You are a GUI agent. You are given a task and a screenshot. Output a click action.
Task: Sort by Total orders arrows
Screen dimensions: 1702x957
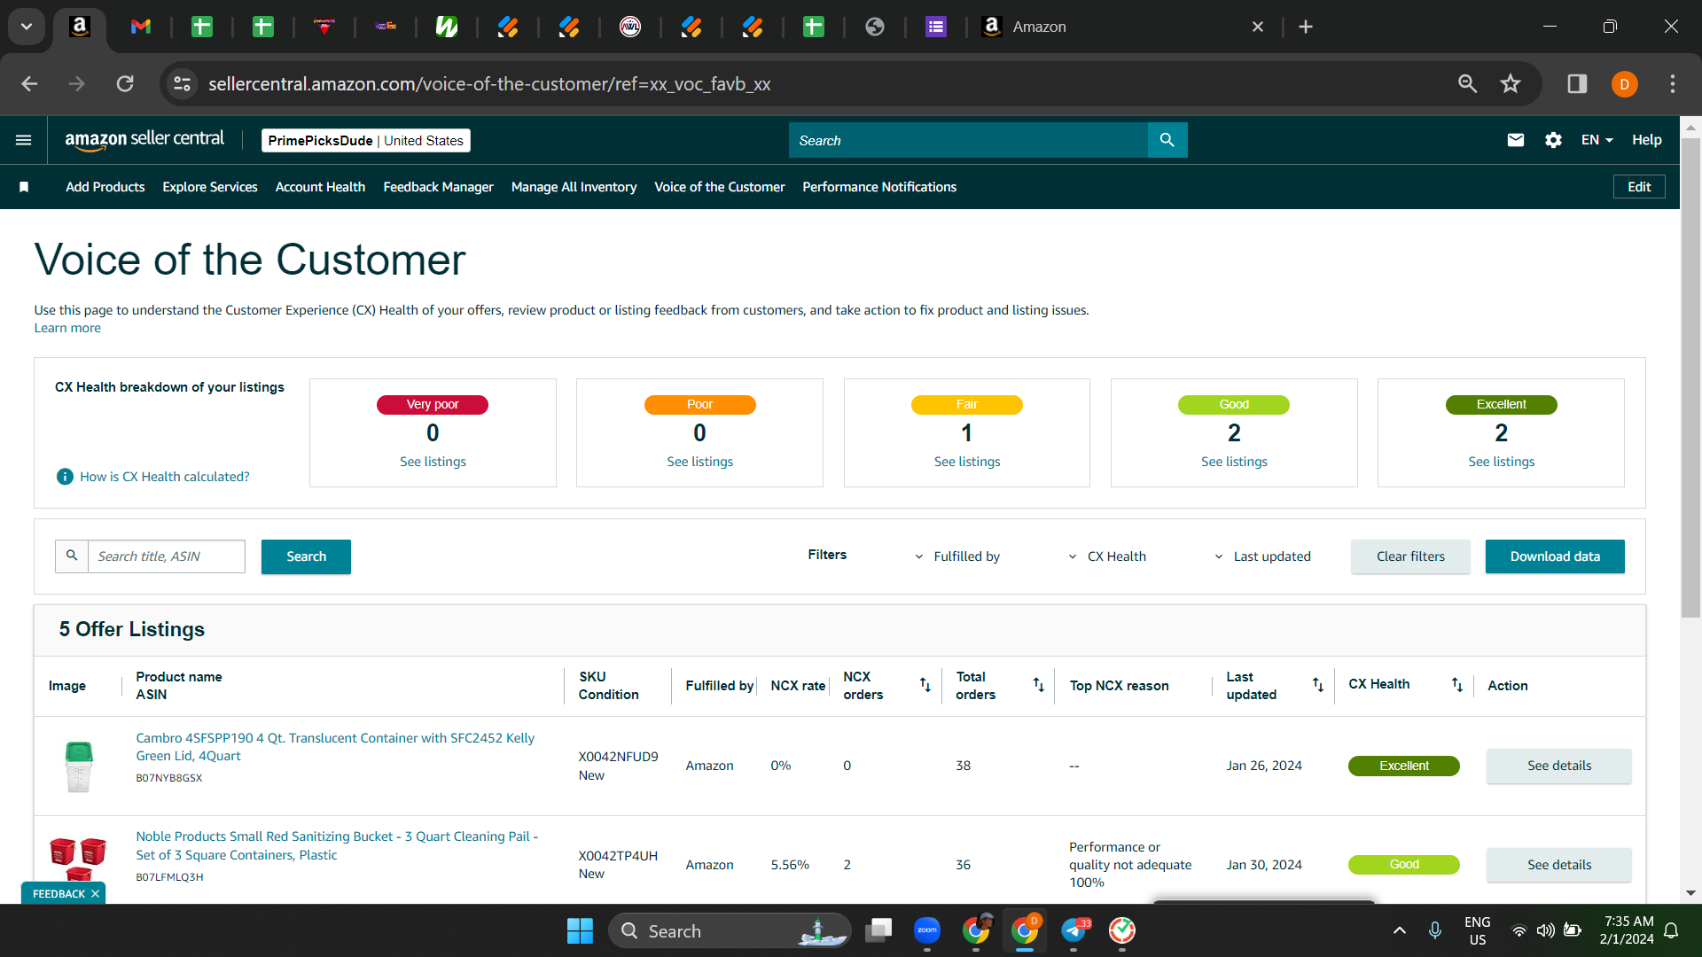point(1038,685)
